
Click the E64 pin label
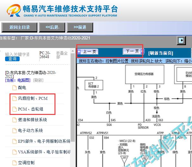point(106,138)
